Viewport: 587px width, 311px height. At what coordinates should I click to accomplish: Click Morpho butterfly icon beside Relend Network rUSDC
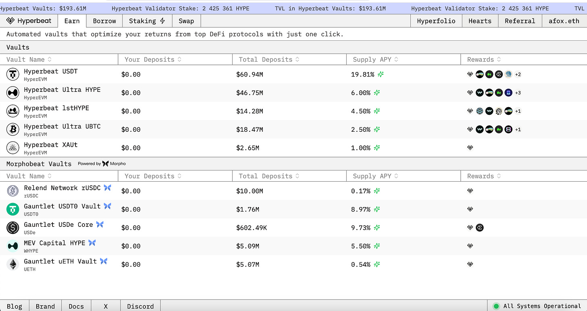click(x=107, y=188)
